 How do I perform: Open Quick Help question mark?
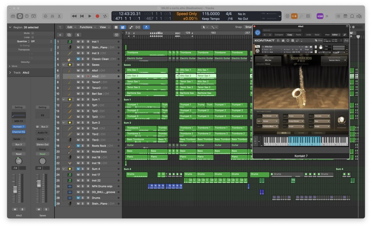27,16
